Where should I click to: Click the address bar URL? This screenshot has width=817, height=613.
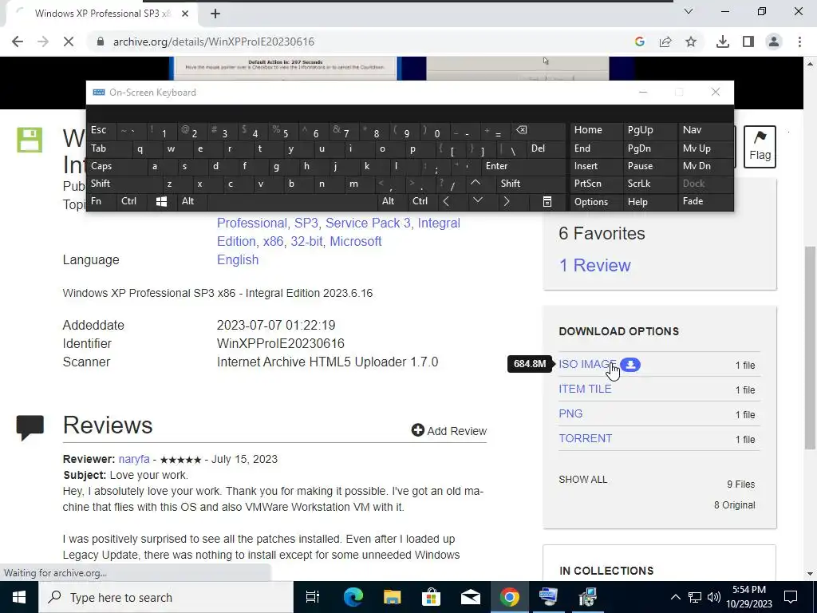(214, 42)
